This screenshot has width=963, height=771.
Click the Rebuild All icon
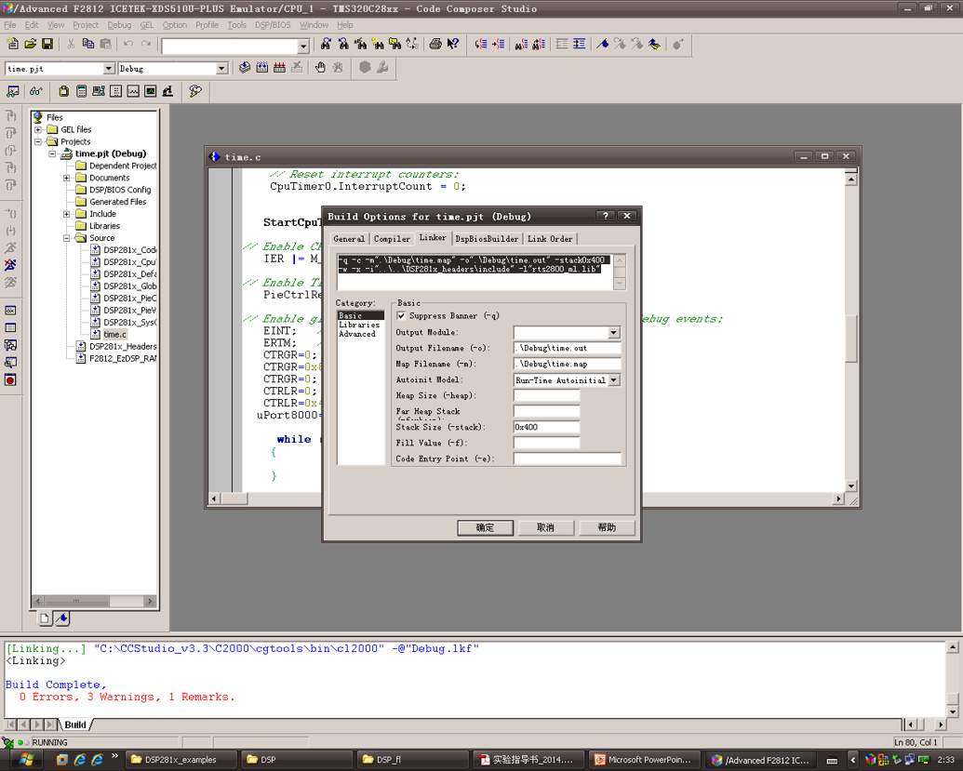click(279, 68)
